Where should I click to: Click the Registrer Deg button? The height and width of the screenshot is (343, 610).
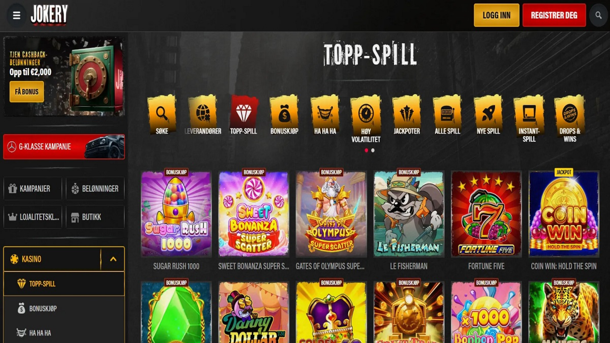point(554,15)
